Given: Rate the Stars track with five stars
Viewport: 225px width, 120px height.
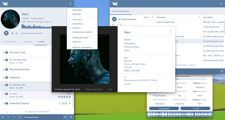Looking at the screenshot, I should coord(64,97).
